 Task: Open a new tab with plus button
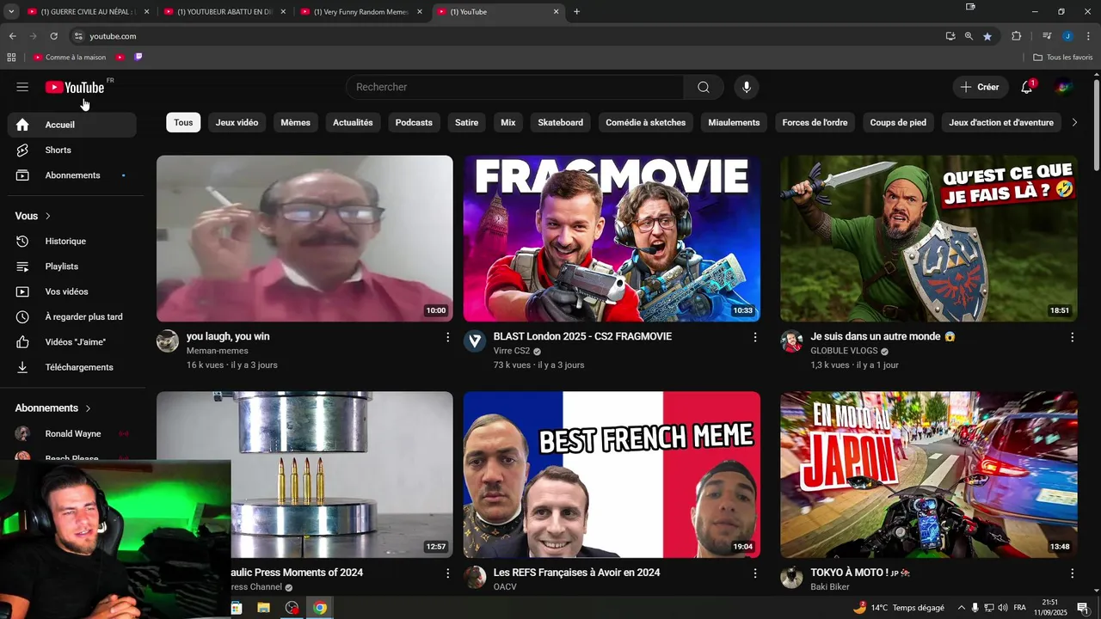pyautogui.click(x=576, y=12)
